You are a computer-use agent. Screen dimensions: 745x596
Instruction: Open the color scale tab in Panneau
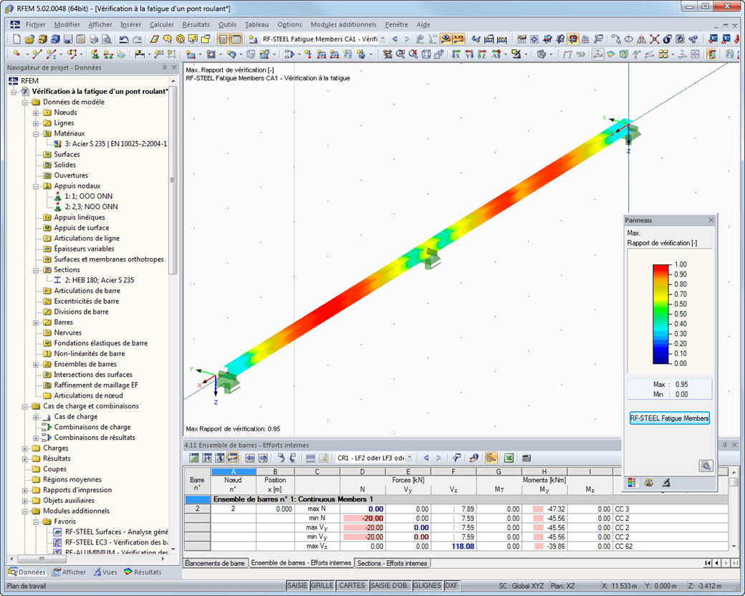pos(631,482)
